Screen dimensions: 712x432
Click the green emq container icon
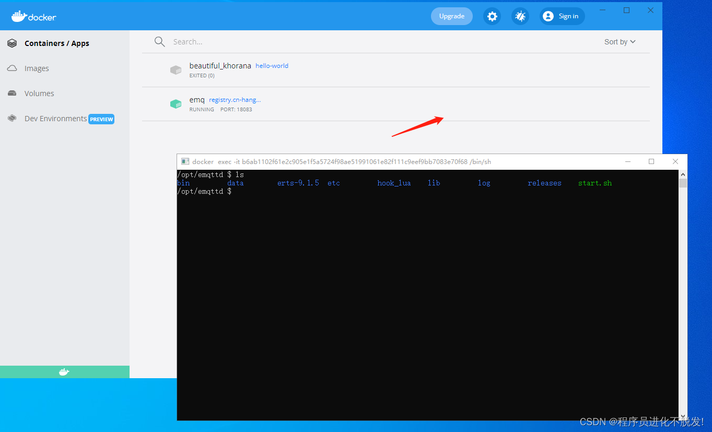(176, 104)
